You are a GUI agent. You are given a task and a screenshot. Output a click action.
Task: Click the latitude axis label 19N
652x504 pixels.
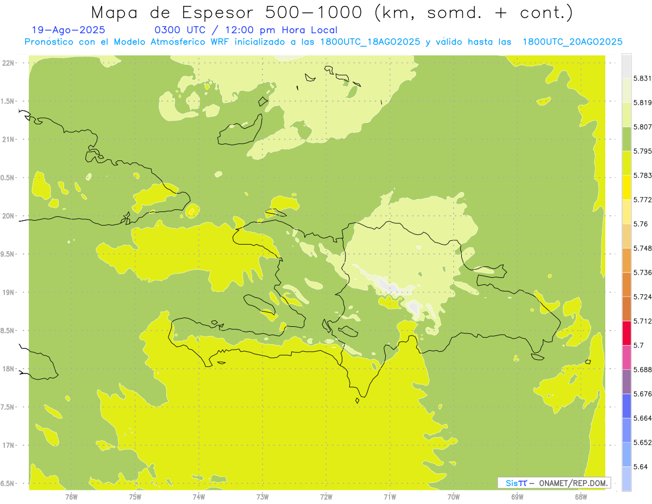click(8, 293)
